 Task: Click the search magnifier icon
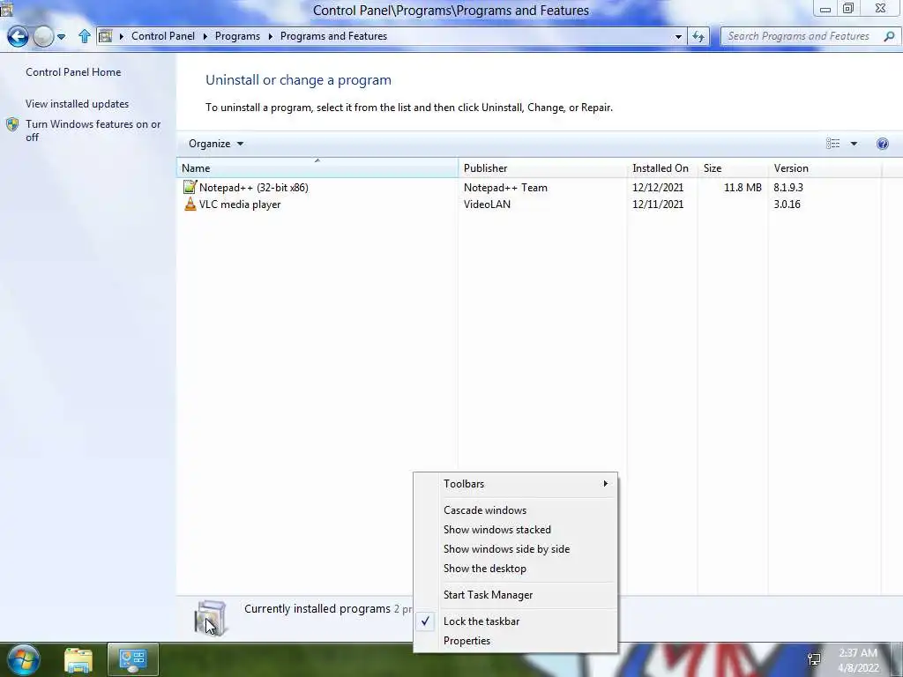tap(889, 36)
